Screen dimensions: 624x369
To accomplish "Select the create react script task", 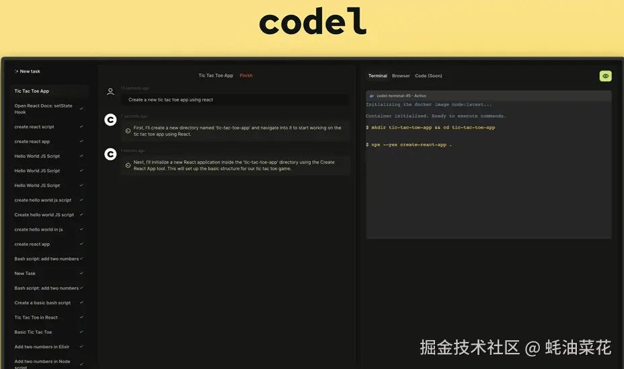I will coord(49,127).
